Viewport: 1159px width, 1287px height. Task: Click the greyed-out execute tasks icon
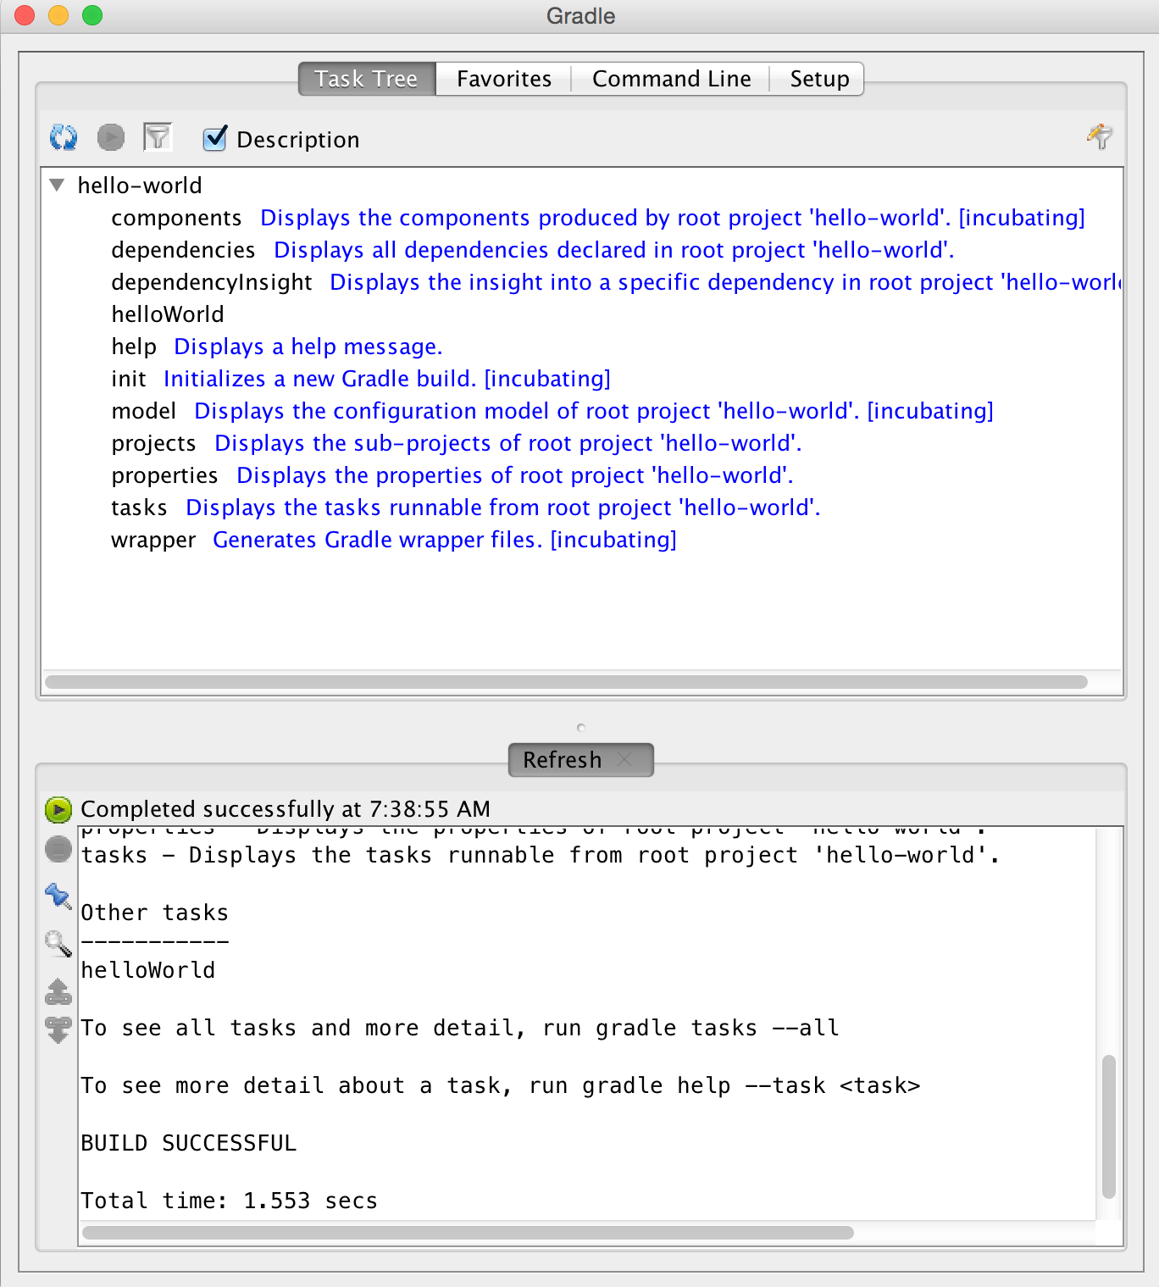(x=111, y=137)
